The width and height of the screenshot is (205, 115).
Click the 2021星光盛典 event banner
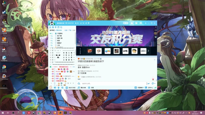point(117,36)
